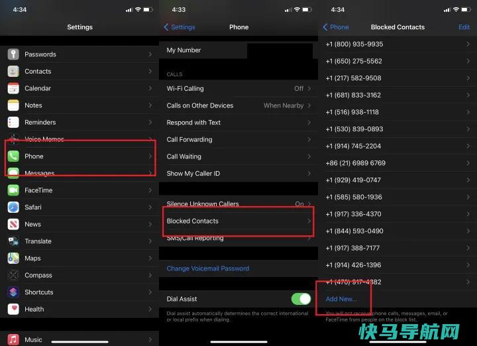Go back via Settings label
The width and height of the screenshot is (477, 346).
183,27
